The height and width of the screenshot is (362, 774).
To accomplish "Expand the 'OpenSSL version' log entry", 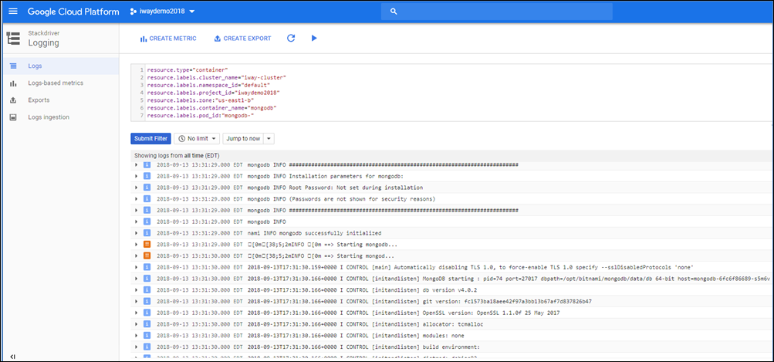I will click(137, 313).
